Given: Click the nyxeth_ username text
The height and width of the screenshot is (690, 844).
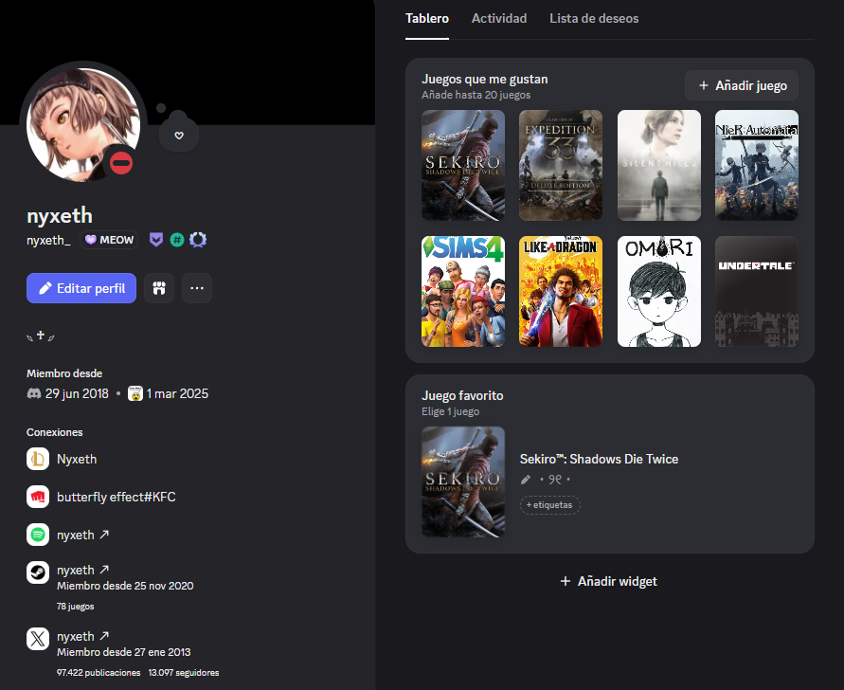Looking at the screenshot, I should point(48,240).
